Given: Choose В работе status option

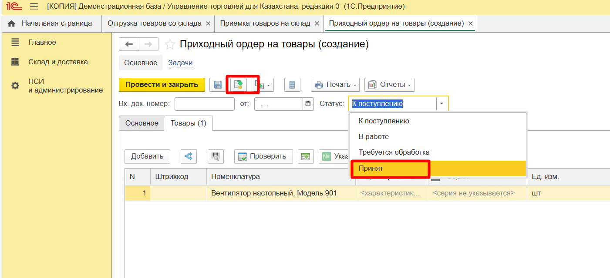Looking at the screenshot, I should click(x=373, y=136).
